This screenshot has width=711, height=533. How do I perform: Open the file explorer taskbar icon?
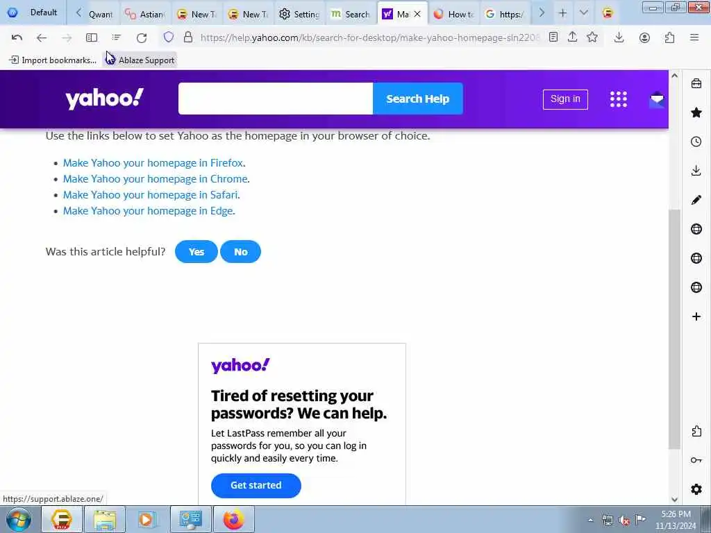pos(105,519)
